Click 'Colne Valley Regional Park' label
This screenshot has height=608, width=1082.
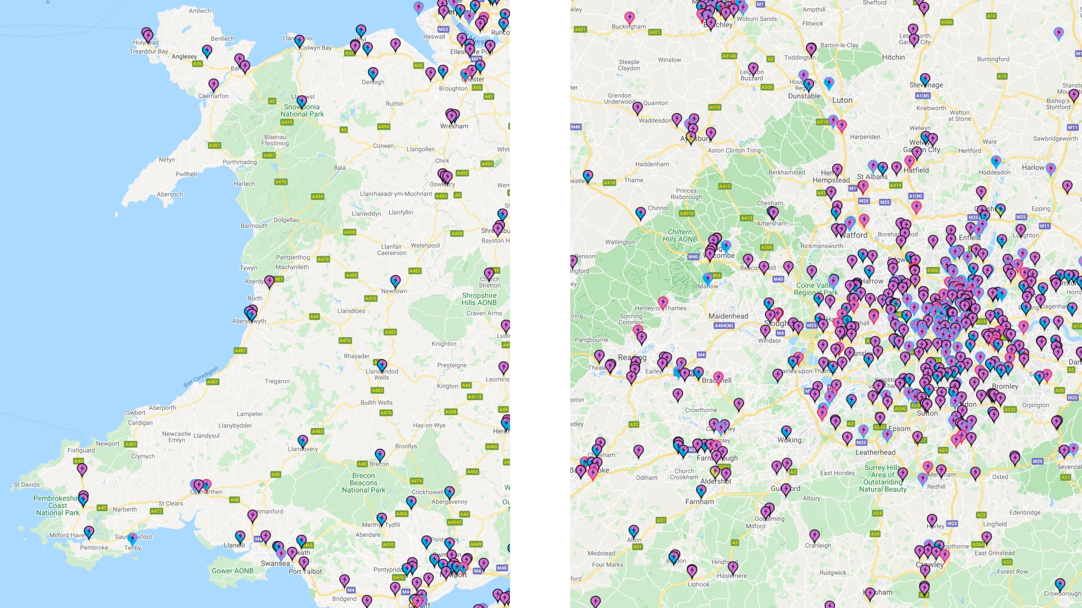(816, 289)
